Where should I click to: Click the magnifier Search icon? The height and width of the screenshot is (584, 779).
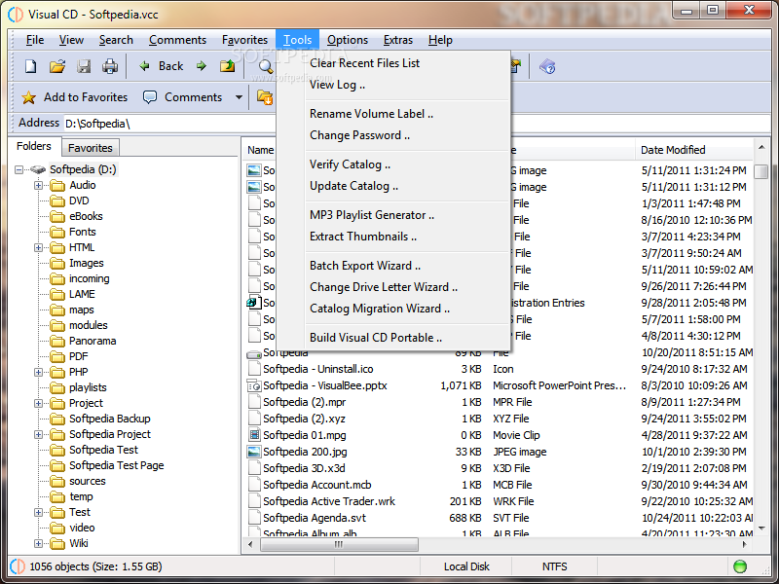[x=266, y=66]
